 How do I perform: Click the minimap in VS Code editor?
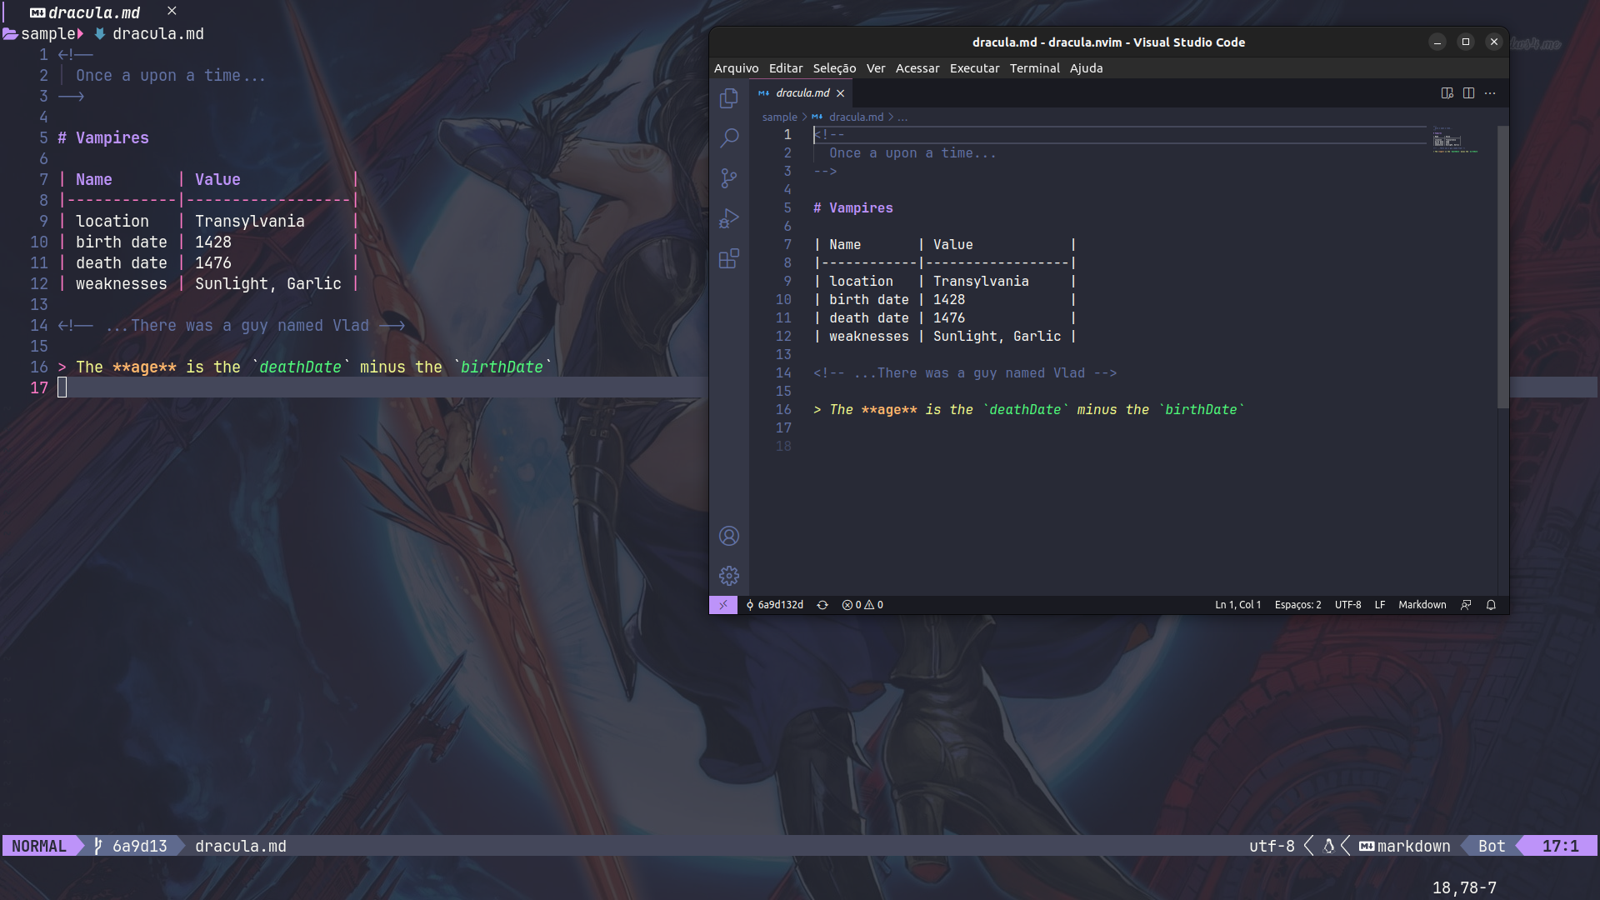pos(1456,140)
